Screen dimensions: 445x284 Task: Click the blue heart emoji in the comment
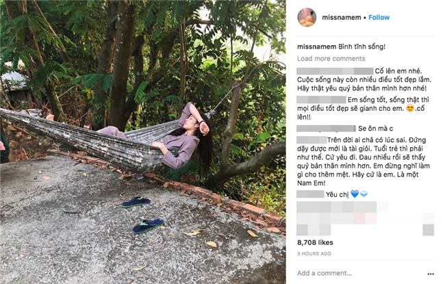[355, 194]
